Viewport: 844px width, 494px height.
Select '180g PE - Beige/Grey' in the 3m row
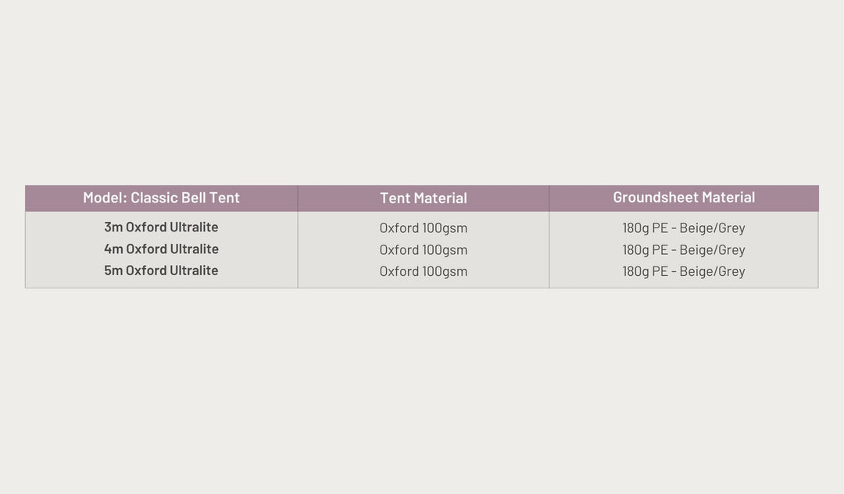684,228
